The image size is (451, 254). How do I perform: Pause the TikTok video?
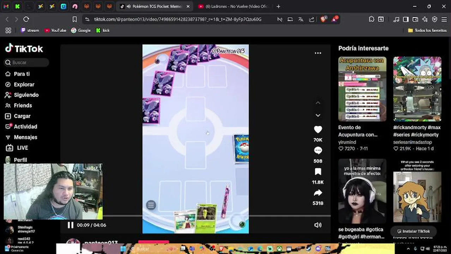(70, 225)
